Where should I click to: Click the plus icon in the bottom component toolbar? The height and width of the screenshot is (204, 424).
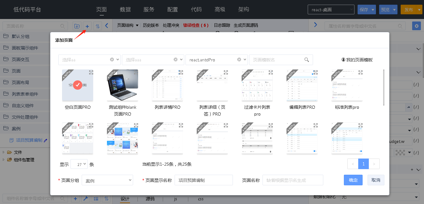pos(75,198)
